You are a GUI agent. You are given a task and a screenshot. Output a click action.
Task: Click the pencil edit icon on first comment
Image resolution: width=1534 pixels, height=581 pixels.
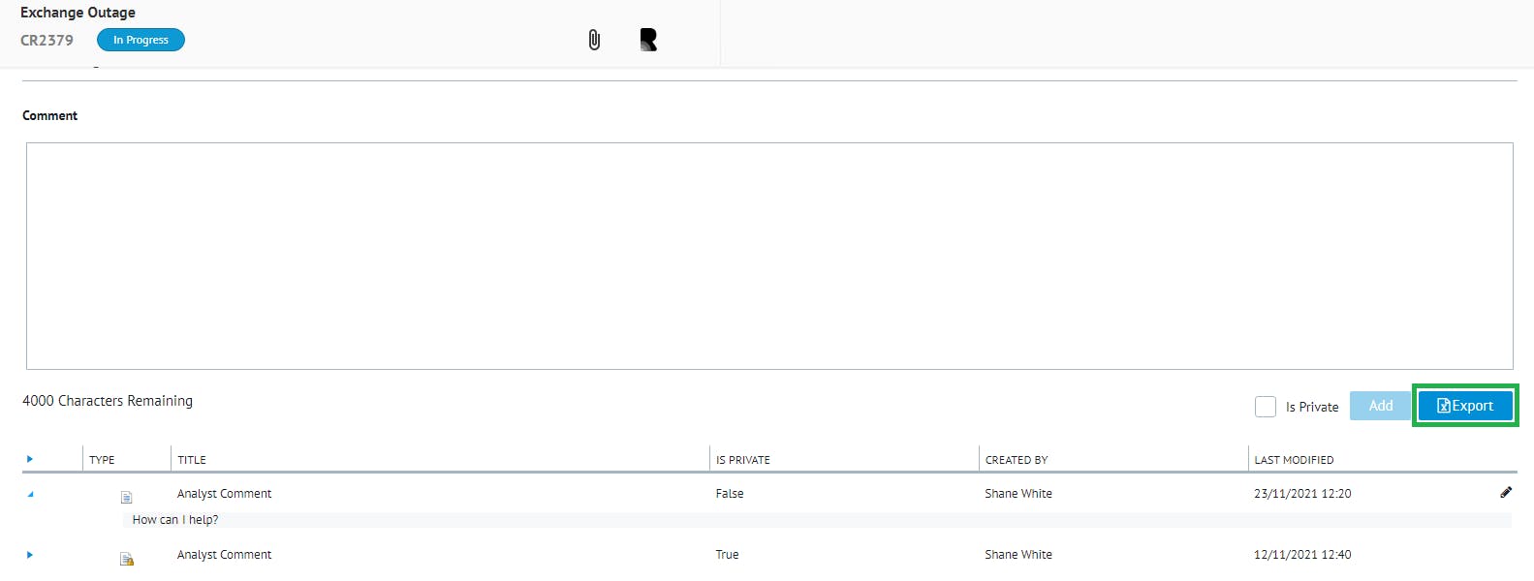coord(1506,492)
